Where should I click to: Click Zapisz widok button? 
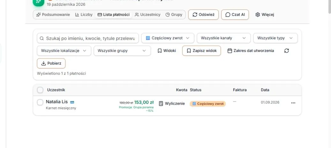pos(202,51)
